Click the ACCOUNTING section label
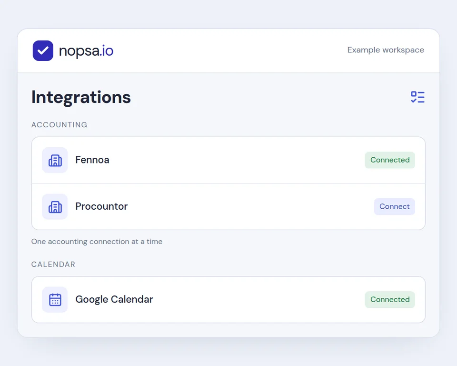The width and height of the screenshot is (457, 366). point(59,125)
